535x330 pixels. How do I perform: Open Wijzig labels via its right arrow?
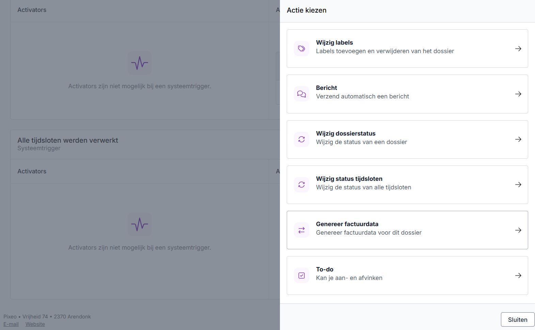(x=518, y=49)
